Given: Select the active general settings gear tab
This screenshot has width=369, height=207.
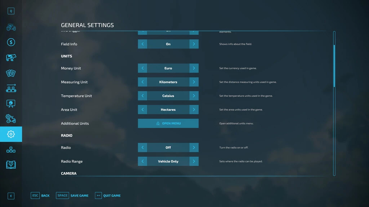Looking at the screenshot, I should point(11,134).
